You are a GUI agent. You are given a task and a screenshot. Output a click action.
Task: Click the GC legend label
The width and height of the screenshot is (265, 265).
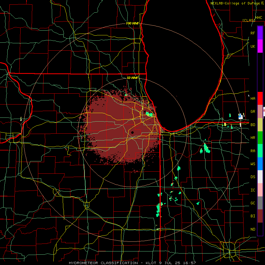[253, 203]
